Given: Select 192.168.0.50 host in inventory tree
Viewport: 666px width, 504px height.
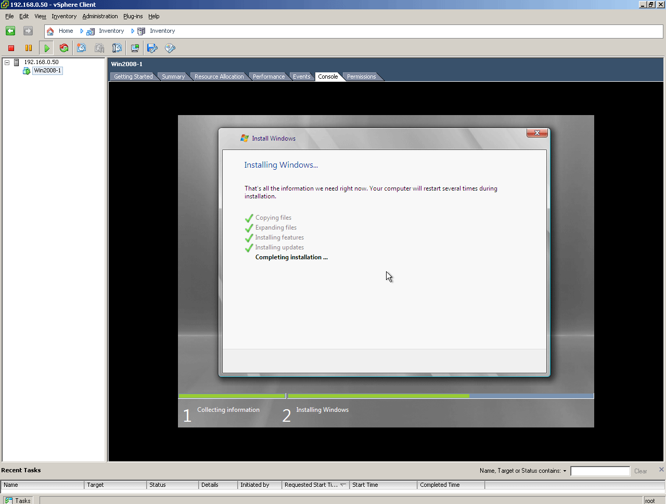Looking at the screenshot, I should tap(41, 62).
